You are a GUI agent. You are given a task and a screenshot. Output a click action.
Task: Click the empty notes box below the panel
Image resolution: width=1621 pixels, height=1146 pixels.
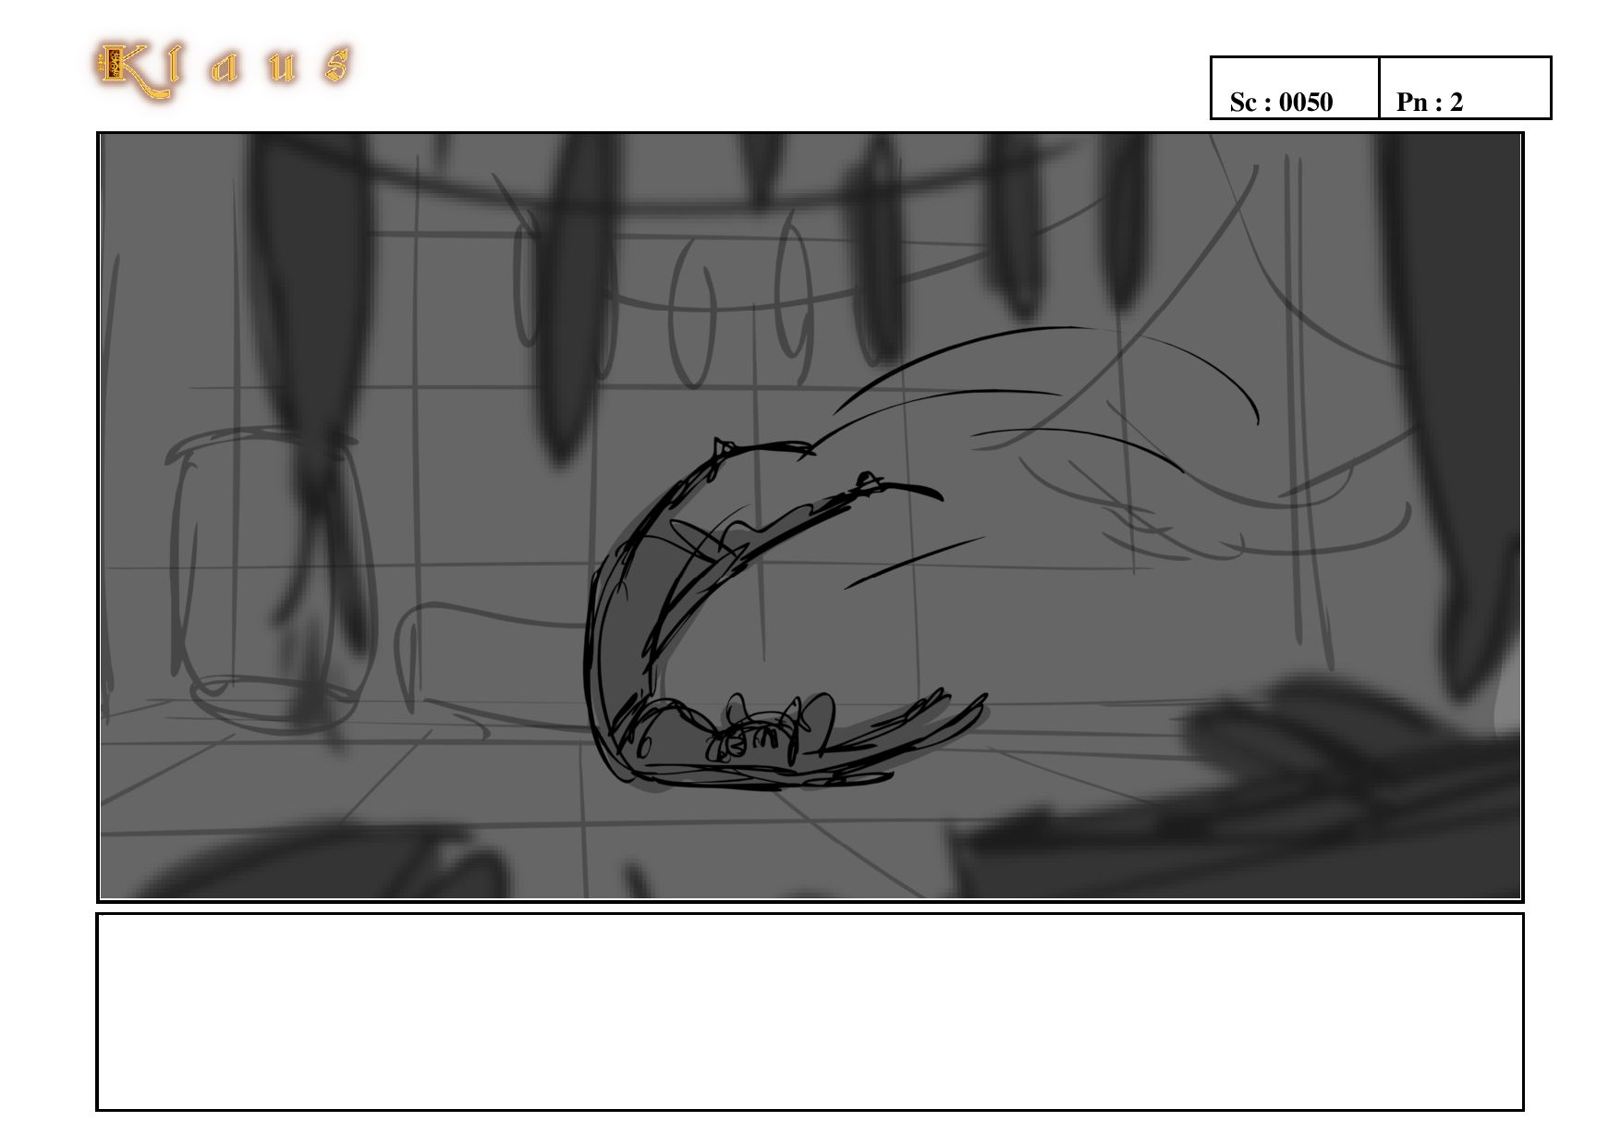click(810, 1011)
